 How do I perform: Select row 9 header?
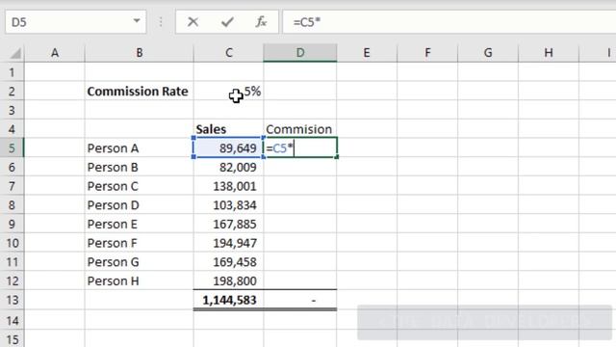tap(12, 224)
